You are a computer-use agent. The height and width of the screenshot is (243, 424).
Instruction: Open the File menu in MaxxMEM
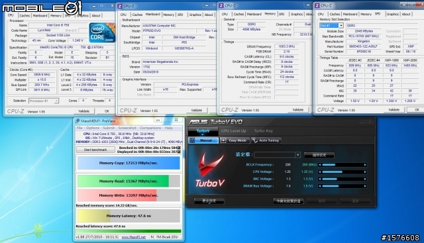(79, 128)
